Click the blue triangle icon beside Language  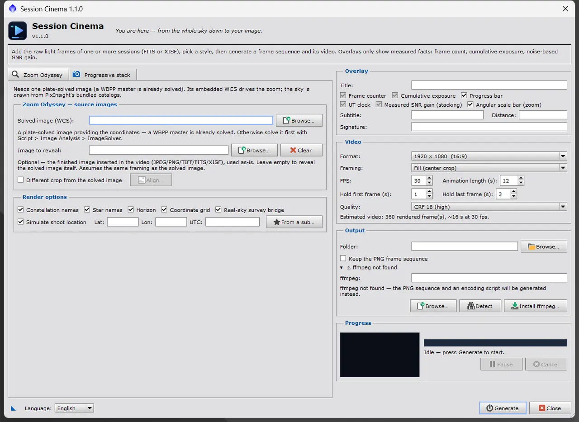[x=14, y=408]
